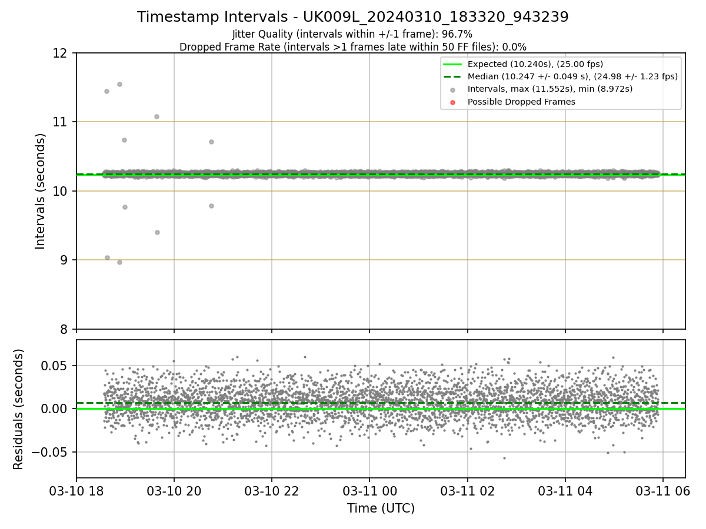Click the 'Intervals (seconds)' y-axis label
The image size is (706, 529).
coord(41,191)
